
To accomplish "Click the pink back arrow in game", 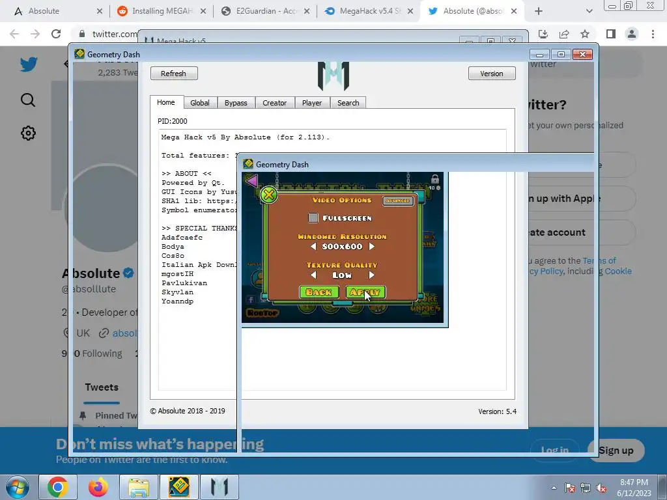I will pyautogui.click(x=251, y=181).
